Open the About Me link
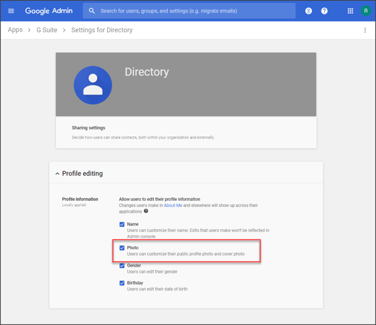Screen dimensions: 376x325 point(173,205)
